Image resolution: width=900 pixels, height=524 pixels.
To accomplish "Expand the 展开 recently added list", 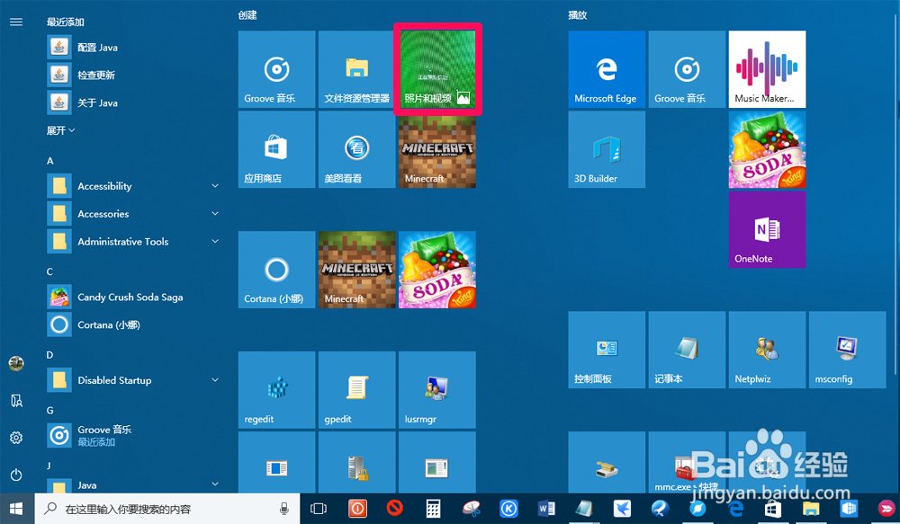I will pyautogui.click(x=61, y=130).
